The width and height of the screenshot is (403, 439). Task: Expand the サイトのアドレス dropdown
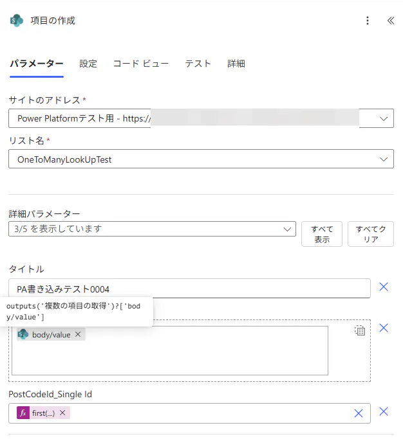pos(384,118)
